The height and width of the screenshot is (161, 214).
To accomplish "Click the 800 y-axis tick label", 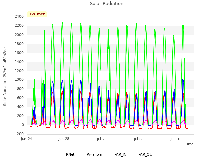I will coord(20,89).
